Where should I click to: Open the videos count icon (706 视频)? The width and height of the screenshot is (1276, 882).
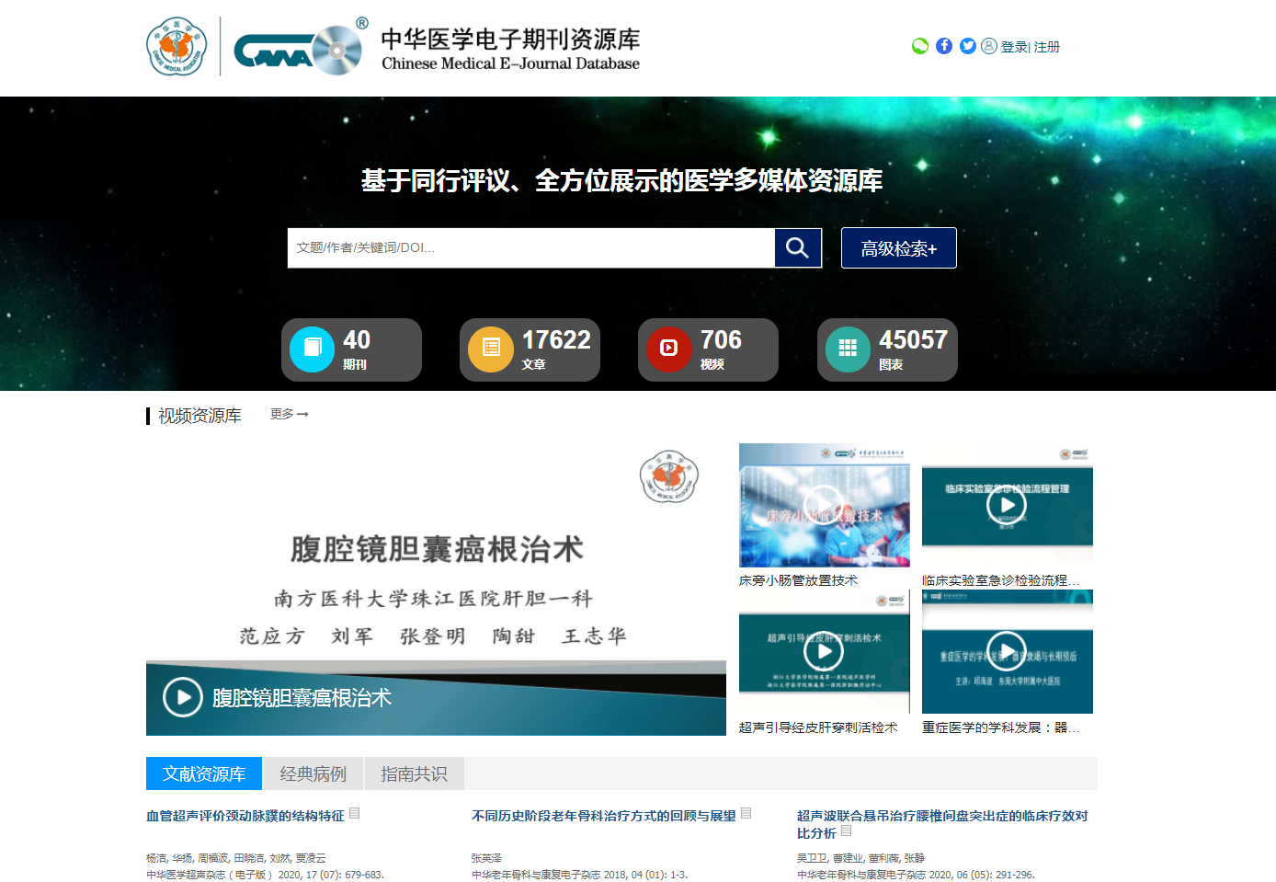coord(668,349)
